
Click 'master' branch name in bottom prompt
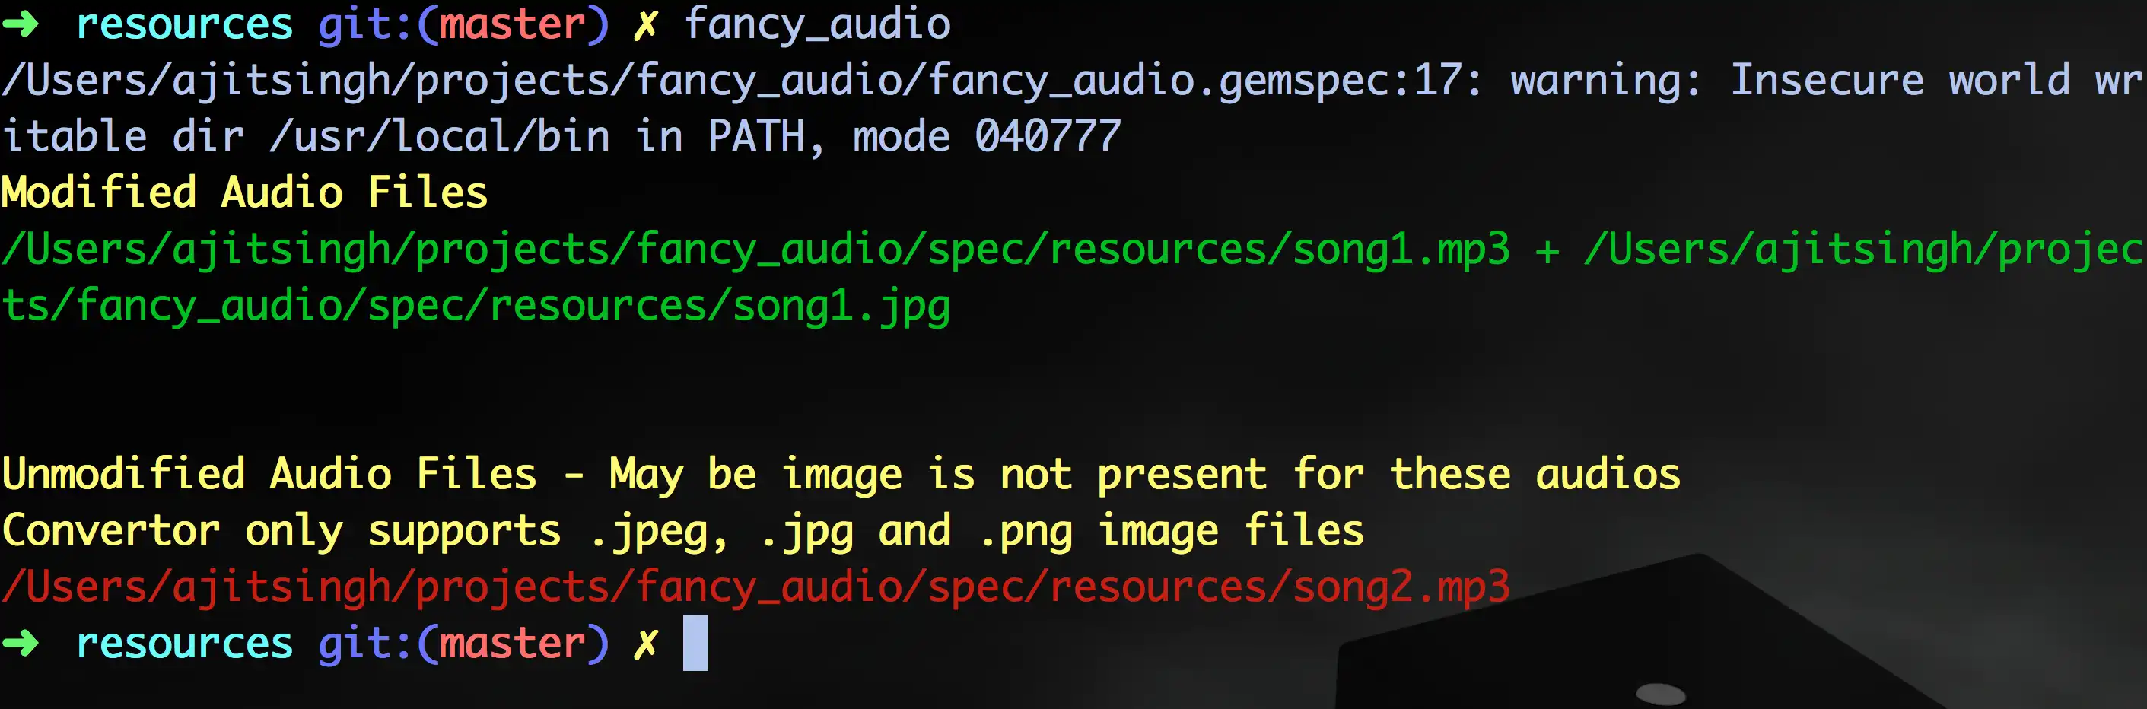513,643
